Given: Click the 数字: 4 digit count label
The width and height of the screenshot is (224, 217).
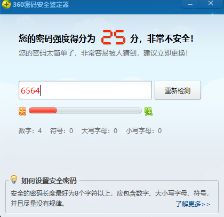Looking at the screenshot, I should (30, 131).
